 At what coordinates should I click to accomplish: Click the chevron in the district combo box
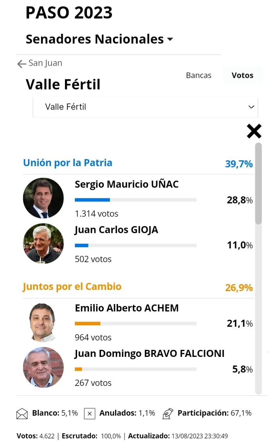click(x=251, y=107)
